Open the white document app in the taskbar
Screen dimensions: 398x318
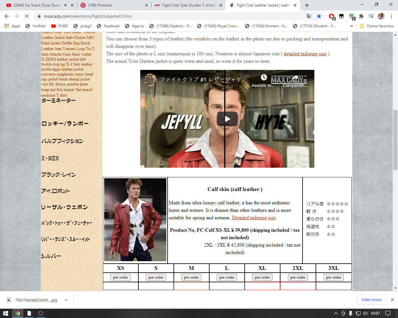pyautogui.click(x=29, y=313)
